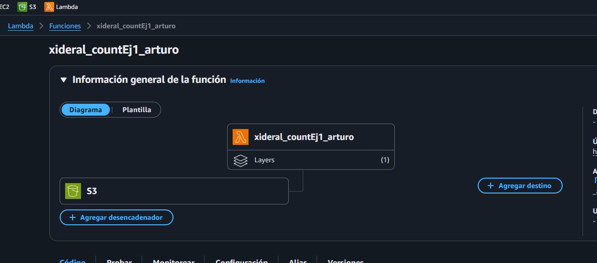Open the Monitorear tab
597x263 pixels.
pyautogui.click(x=173, y=261)
